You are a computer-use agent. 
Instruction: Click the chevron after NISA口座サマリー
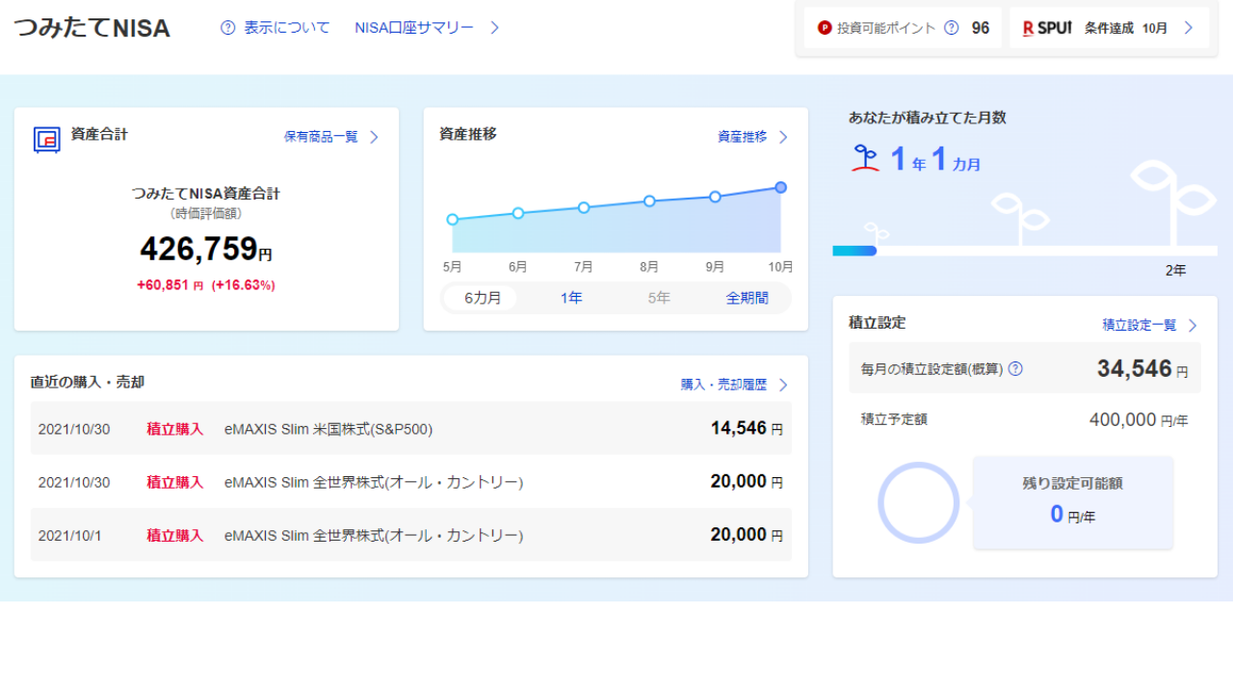(x=494, y=28)
